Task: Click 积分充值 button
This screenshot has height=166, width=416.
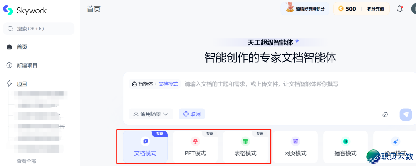Action: click(x=376, y=9)
